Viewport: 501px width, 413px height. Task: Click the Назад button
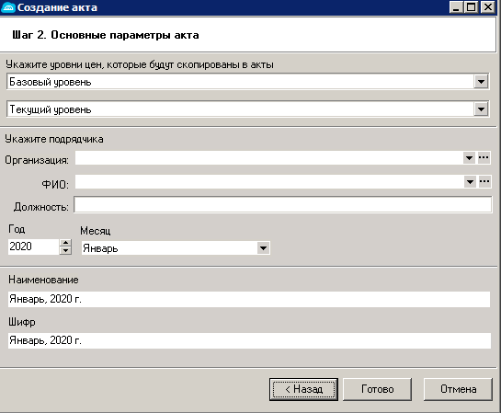pyautogui.click(x=303, y=389)
